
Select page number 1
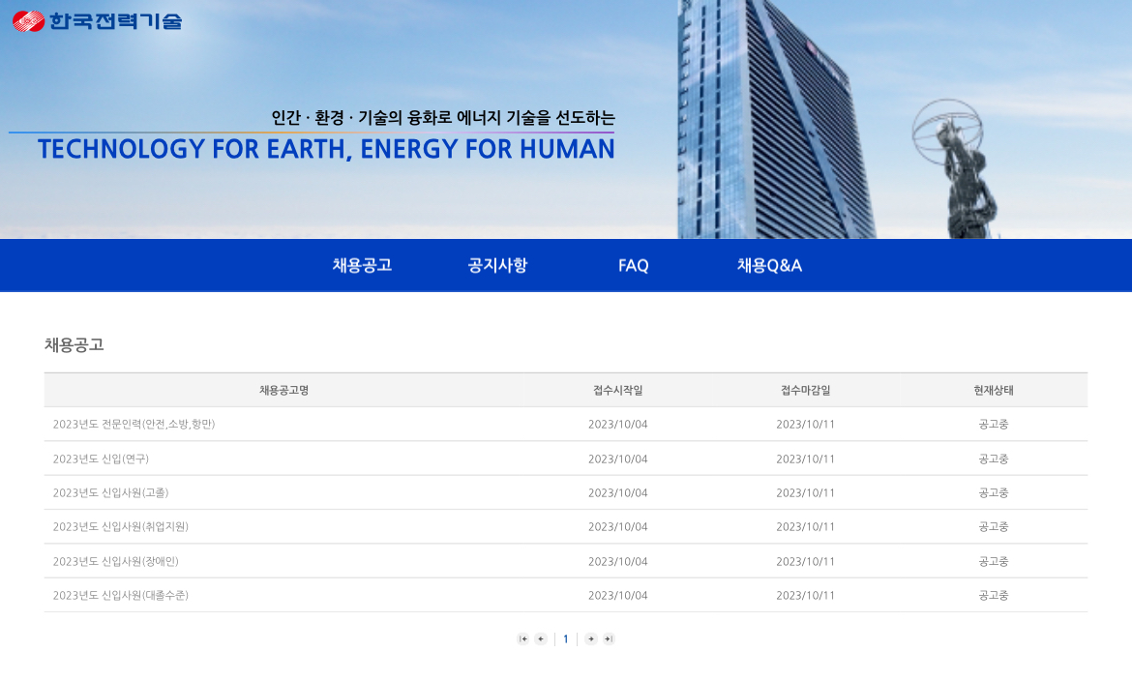tap(566, 638)
